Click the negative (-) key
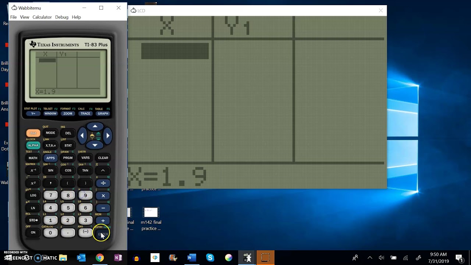 pos(85,232)
